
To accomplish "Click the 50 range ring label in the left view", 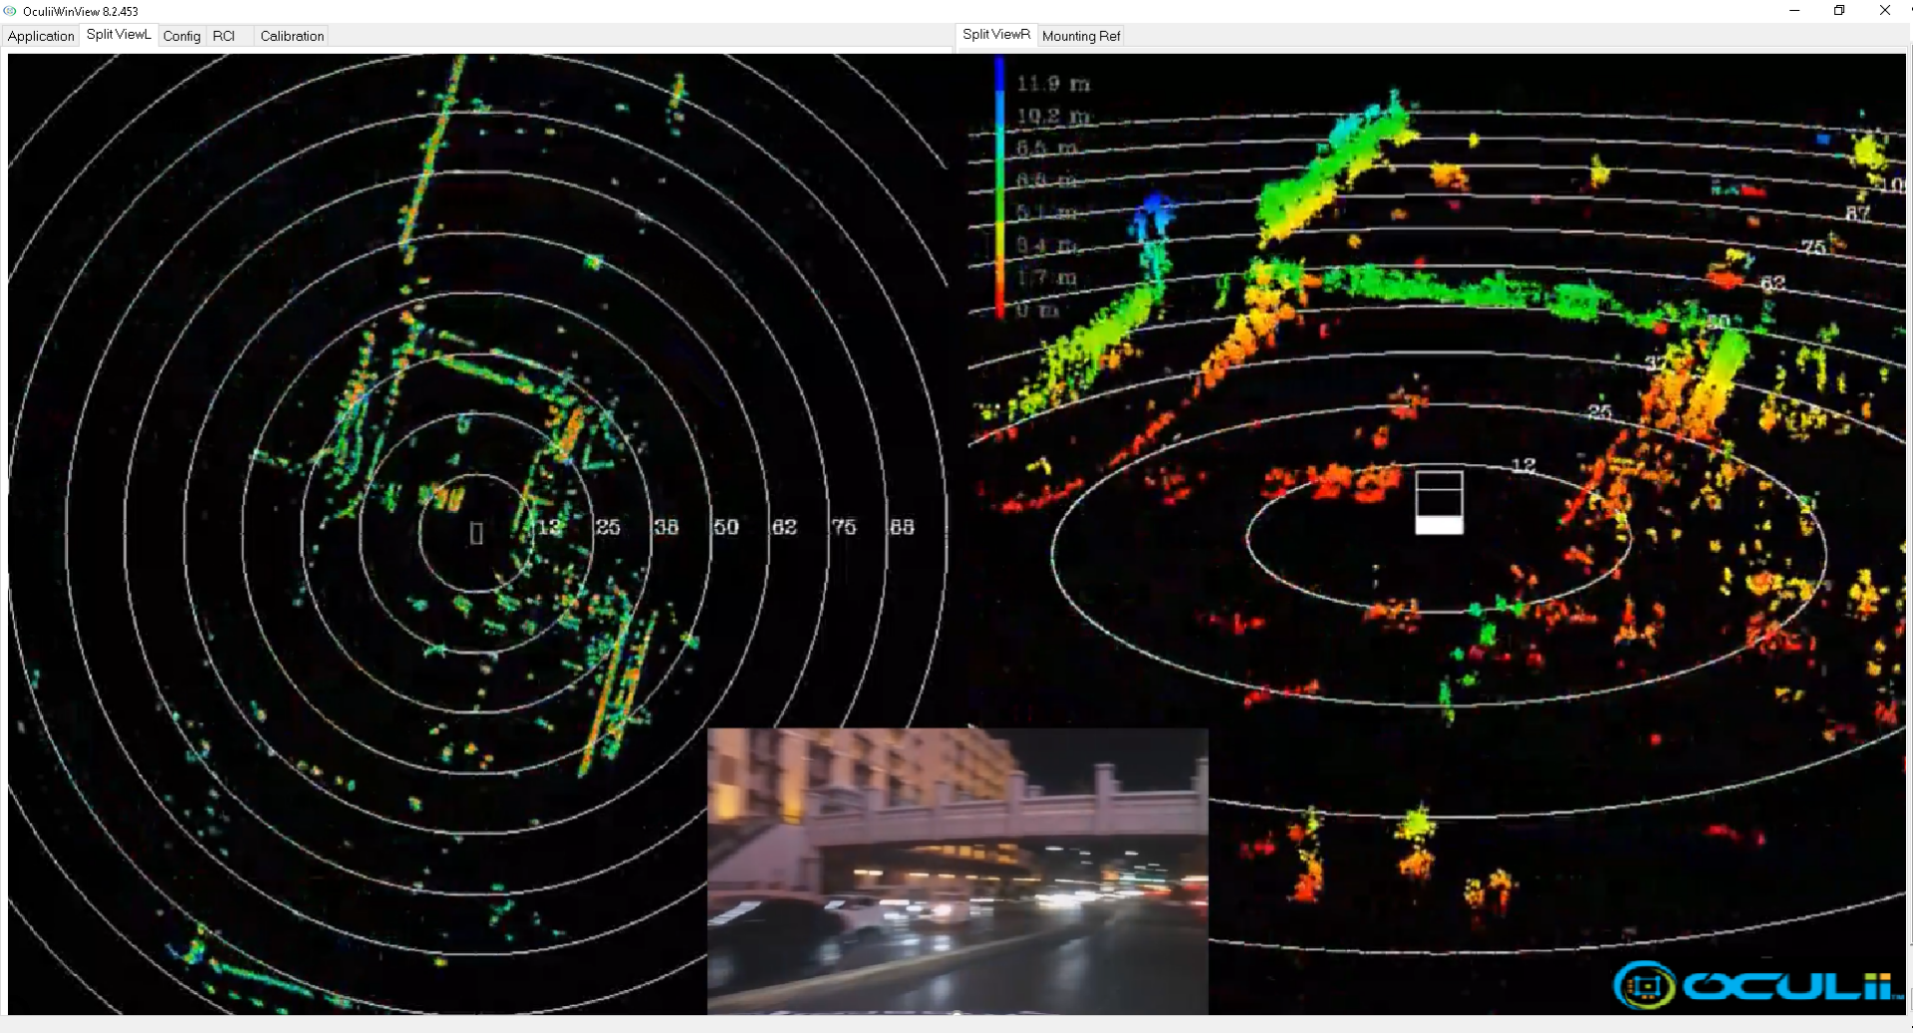I will click(x=725, y=527).
